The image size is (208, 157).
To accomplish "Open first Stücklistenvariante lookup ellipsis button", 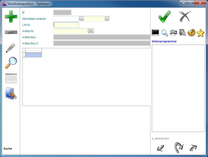I will (81, 19).
